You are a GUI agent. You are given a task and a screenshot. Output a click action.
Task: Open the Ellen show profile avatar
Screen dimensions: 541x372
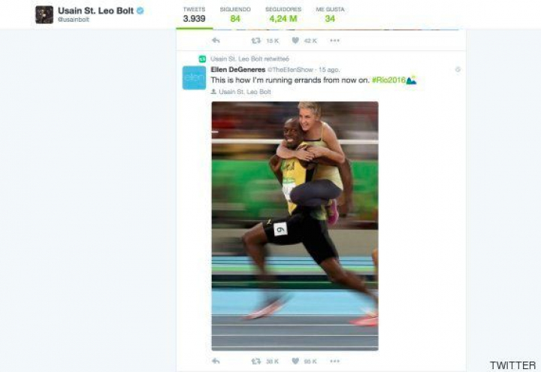coord(194,77)
